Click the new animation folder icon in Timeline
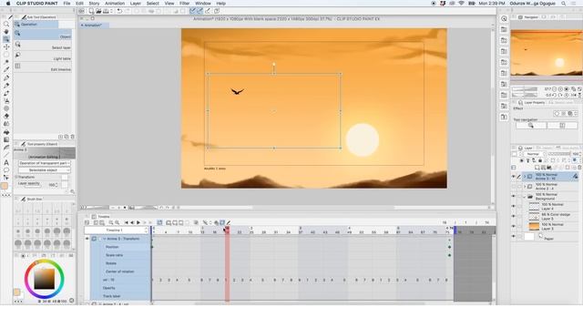This screenshot has height=328, width=583. (169, 222)
